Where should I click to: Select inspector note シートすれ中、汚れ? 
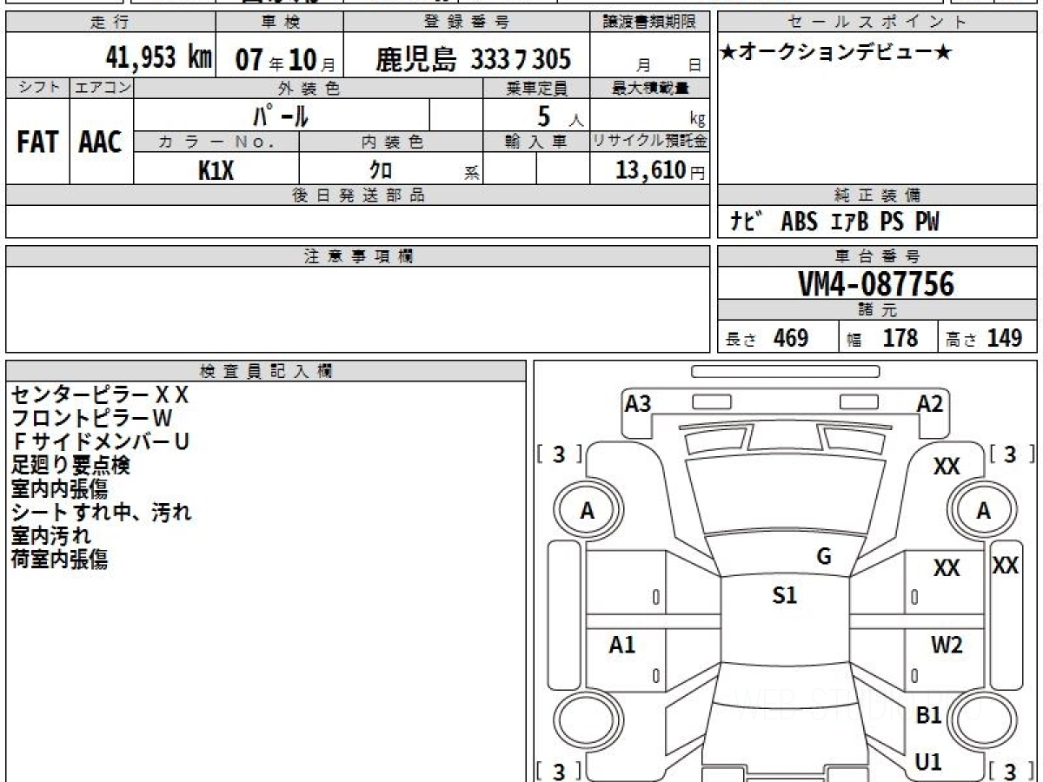coord(102,513)
